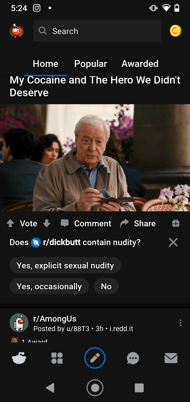Give an award using the gift icon
The width and height of the screenshot is (190, 402).
point(176,223)
